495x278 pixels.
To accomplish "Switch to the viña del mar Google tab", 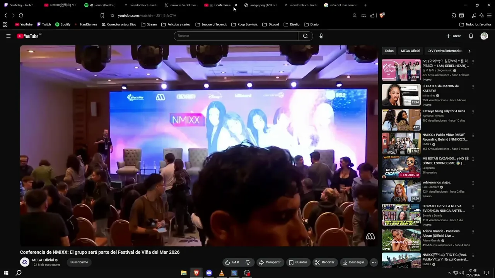I will pos(341,5).
